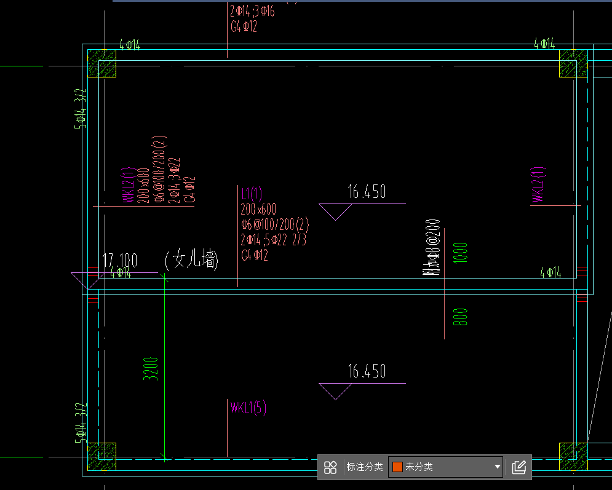Viewport: 612px width, 490px height.
Task: Select the hatched column at the bottom-left corner
Action: click(x=102, y=456)
